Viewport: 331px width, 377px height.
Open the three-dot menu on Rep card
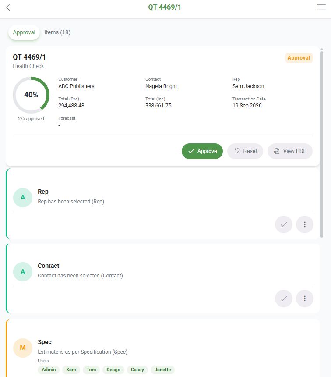click(x=305, y=224)
